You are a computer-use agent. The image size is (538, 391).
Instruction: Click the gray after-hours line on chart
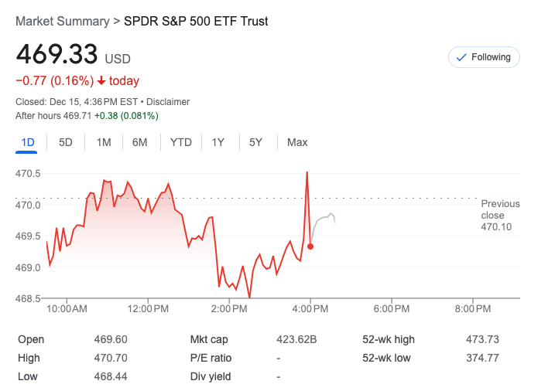[325, 219]
